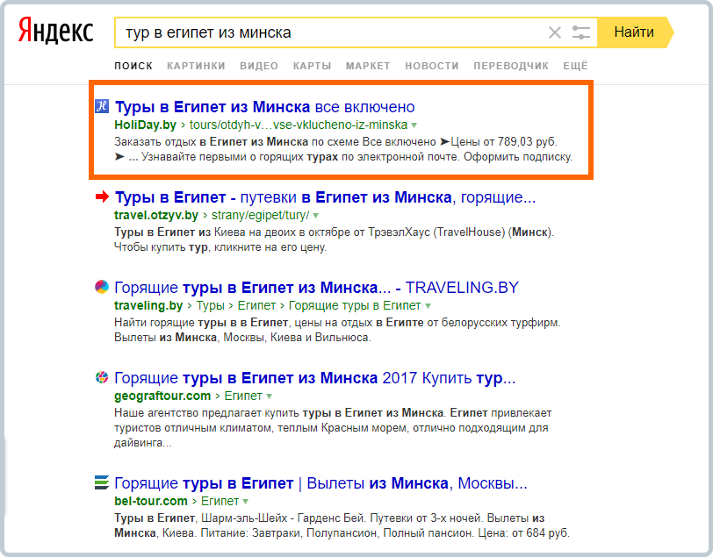Screen dimensions: 713x557
Task: Click inside the search query field
Action: click(329, 32)
